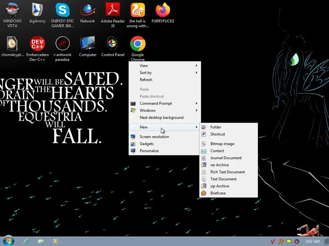Create a new Rich Text Document
The height and width of the screenshot is (246, 329).
tap(228, 172)
